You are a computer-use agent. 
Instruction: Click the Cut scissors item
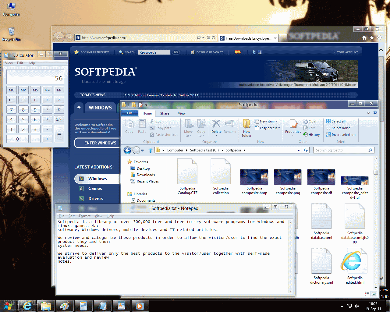tap(155, 121)
